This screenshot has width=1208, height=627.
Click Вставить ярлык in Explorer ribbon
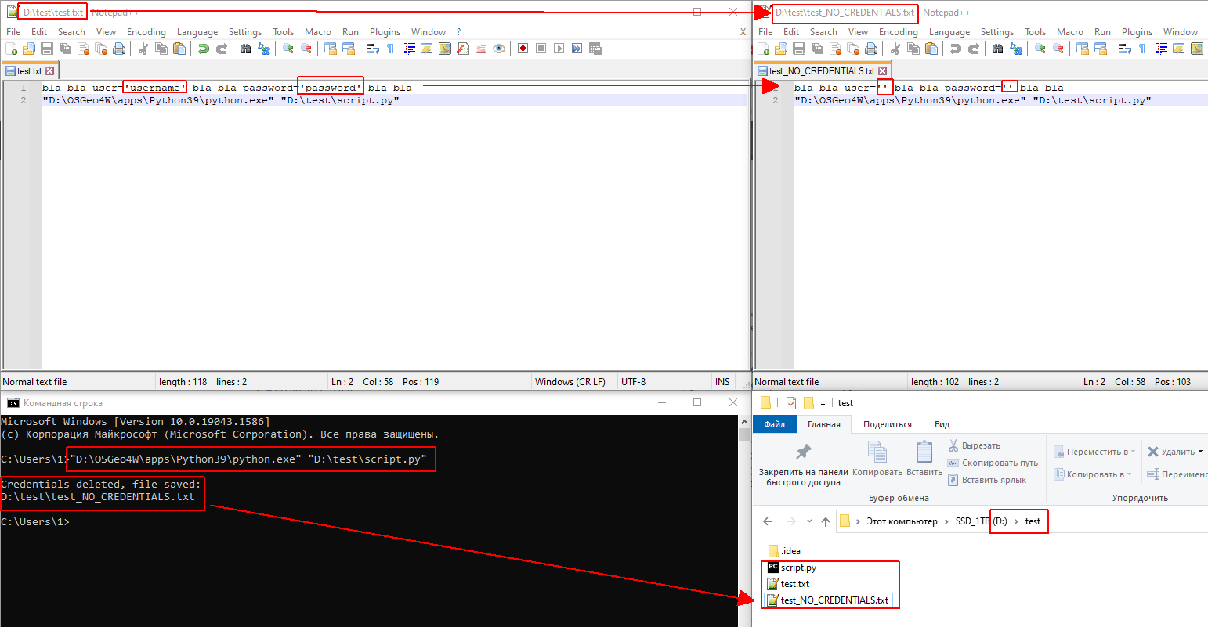[x=986, y=480]
